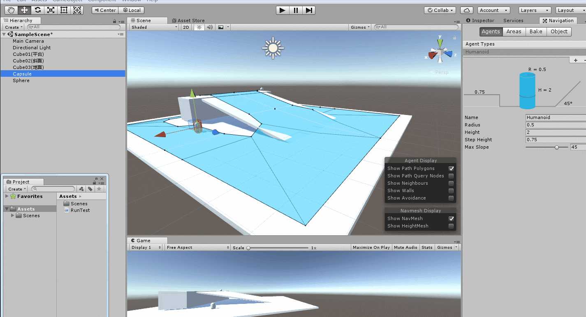586x317 pixels.
Task: Click the agent Radius input field
Action: pyautogui.click(x=556, y=125)
